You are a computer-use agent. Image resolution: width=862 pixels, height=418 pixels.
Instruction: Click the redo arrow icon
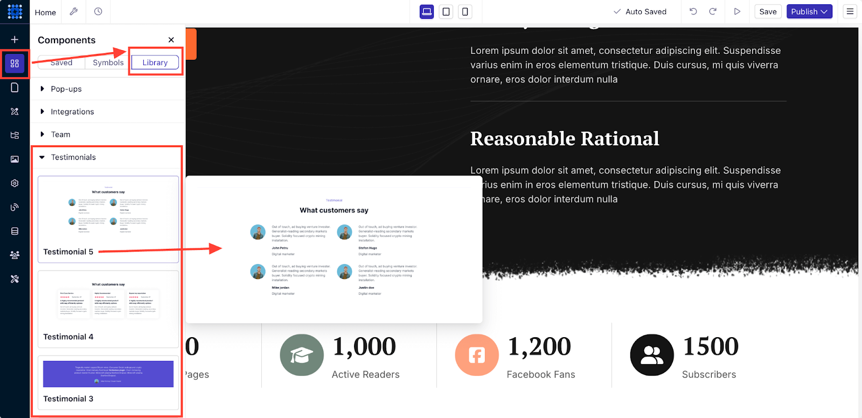pos(713,11)
